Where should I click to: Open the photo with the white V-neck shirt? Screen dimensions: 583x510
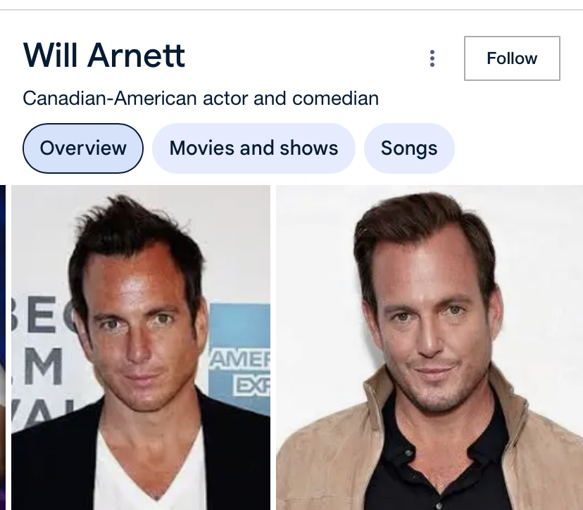tap(141, 348)
